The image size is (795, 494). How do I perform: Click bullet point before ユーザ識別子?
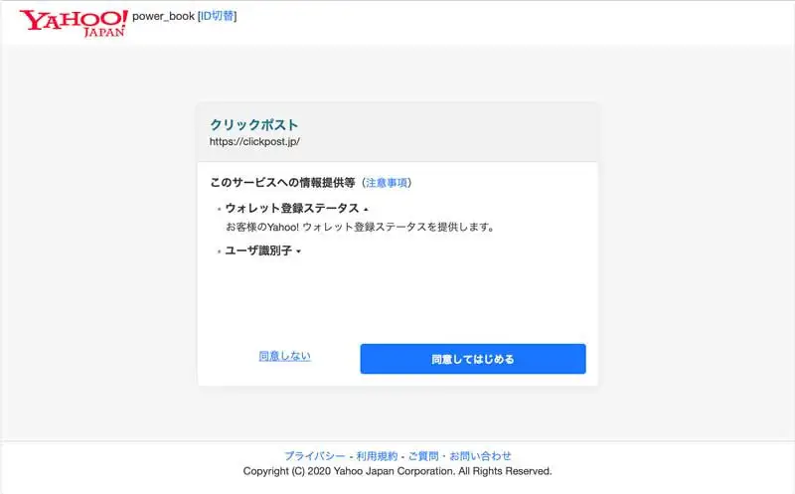(x=219, y=252)
